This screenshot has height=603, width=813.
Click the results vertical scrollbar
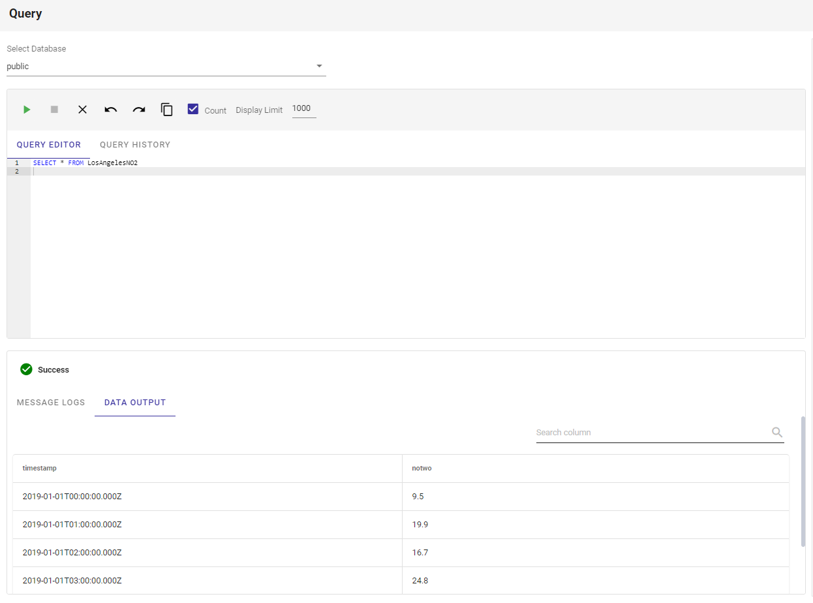(x=803, y=480)
